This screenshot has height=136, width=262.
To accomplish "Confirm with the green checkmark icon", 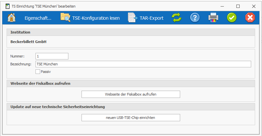I will point(232,17).
